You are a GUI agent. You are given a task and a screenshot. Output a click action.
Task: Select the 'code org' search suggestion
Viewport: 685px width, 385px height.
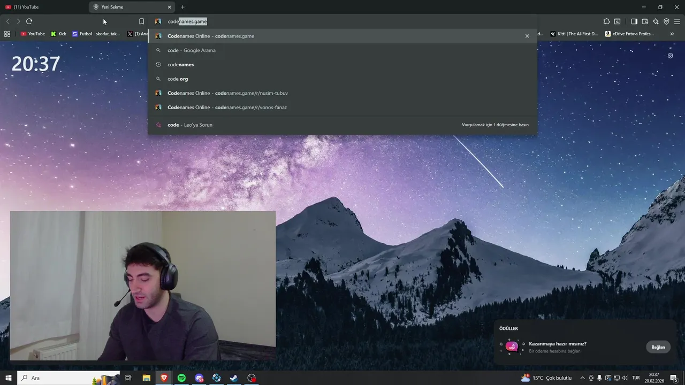[x=342, y=79]
